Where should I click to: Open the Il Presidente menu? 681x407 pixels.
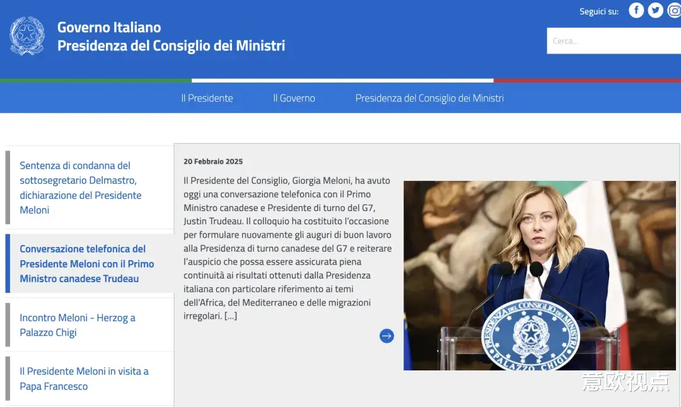click(x=207, y=98)
